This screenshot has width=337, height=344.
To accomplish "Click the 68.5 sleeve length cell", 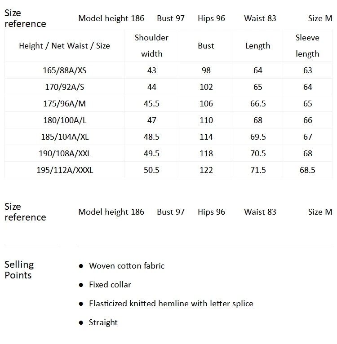I will click(307, 170).
